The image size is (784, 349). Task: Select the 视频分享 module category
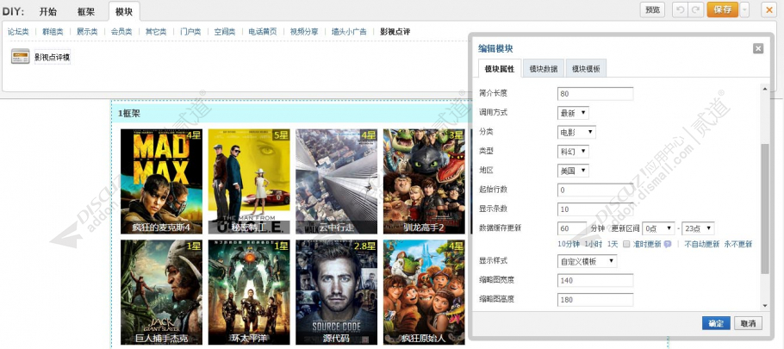click(304, 32)
